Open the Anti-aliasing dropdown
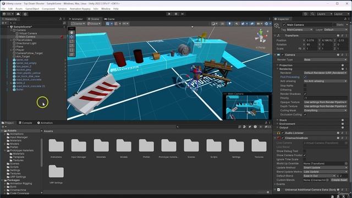The image size is (352, 198). tap(325, 81)
